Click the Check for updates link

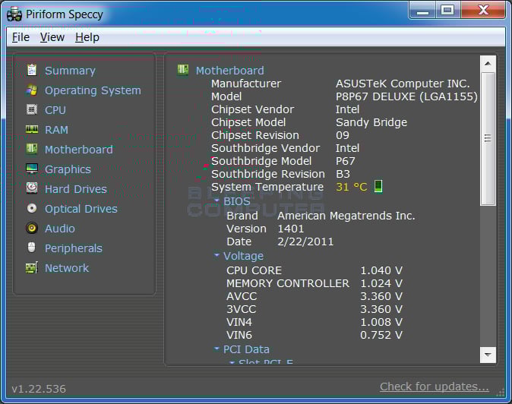tap(434, 387)
